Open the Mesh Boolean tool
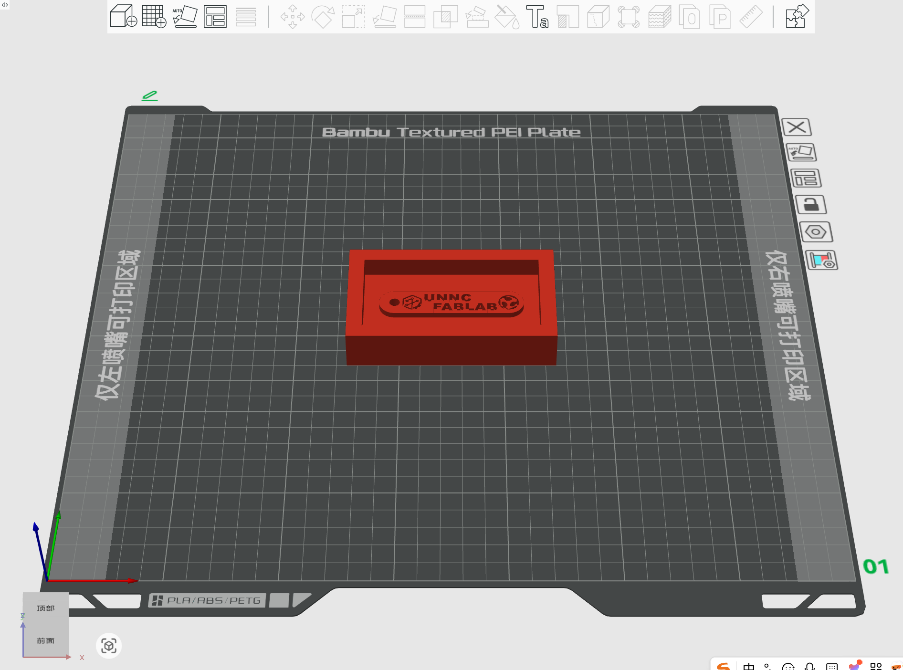 coord(445,17)
